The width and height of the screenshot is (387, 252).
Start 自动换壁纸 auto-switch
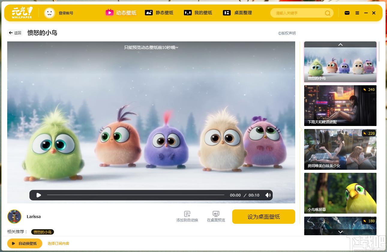coord(25,243)
